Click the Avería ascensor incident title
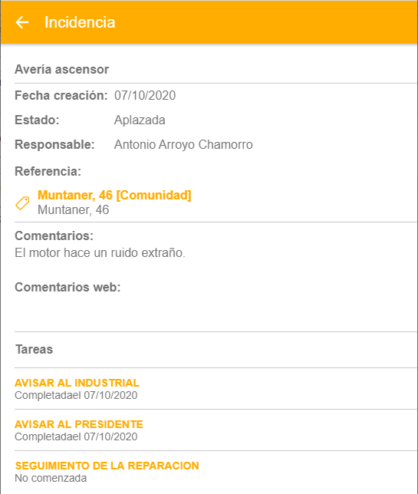Image resolution: width=418 pixels, height=494 pixels. coord(61,69)
